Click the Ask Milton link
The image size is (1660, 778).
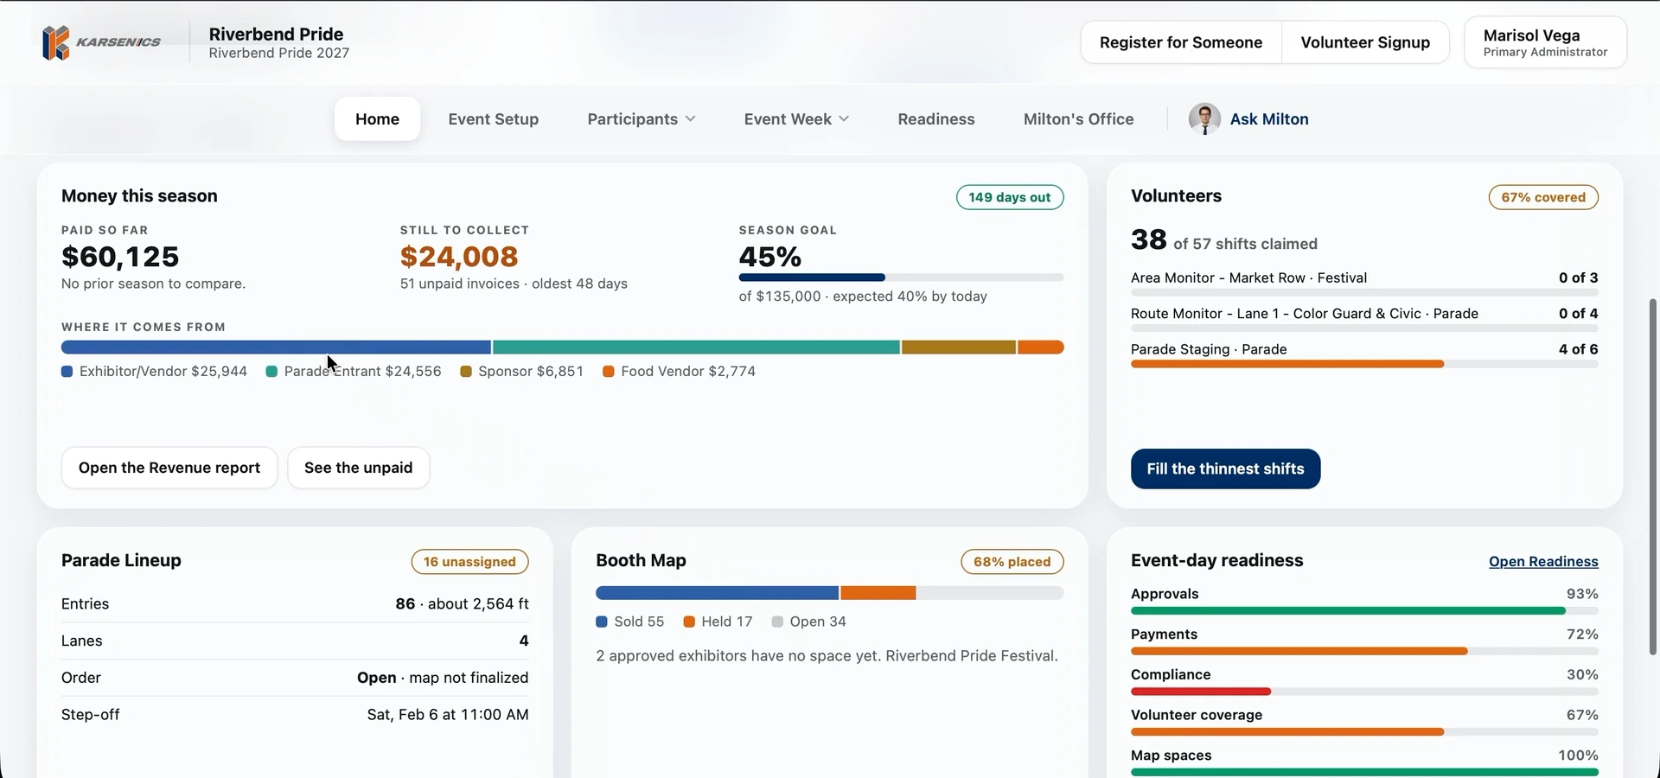coord(1269,119)
